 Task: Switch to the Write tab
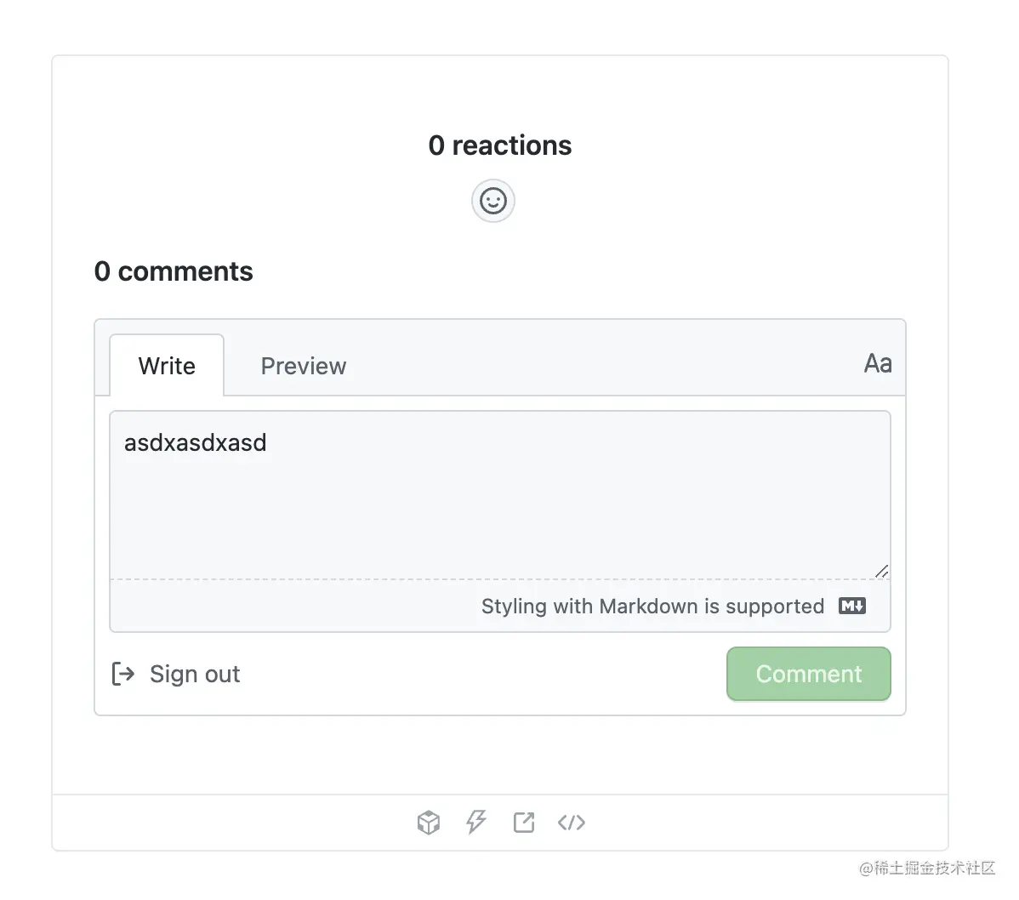pyautogui.click(x=167, y=366)
